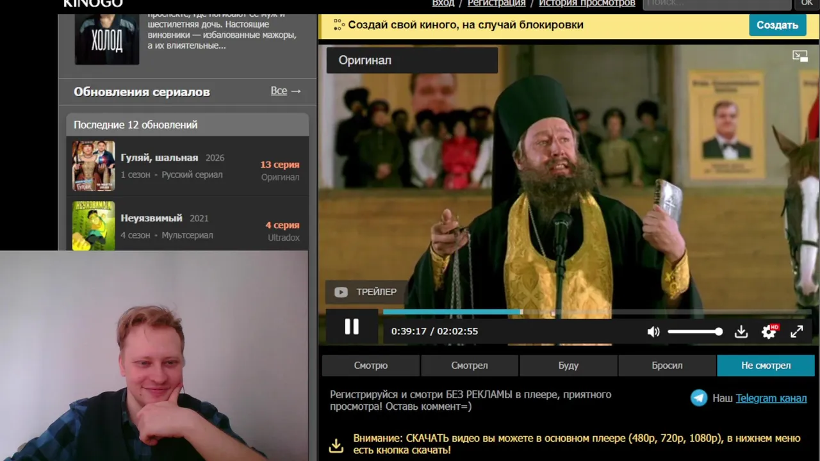The image size is (820, 461).
Task: Click the OK search button
Action: (807, 4)
